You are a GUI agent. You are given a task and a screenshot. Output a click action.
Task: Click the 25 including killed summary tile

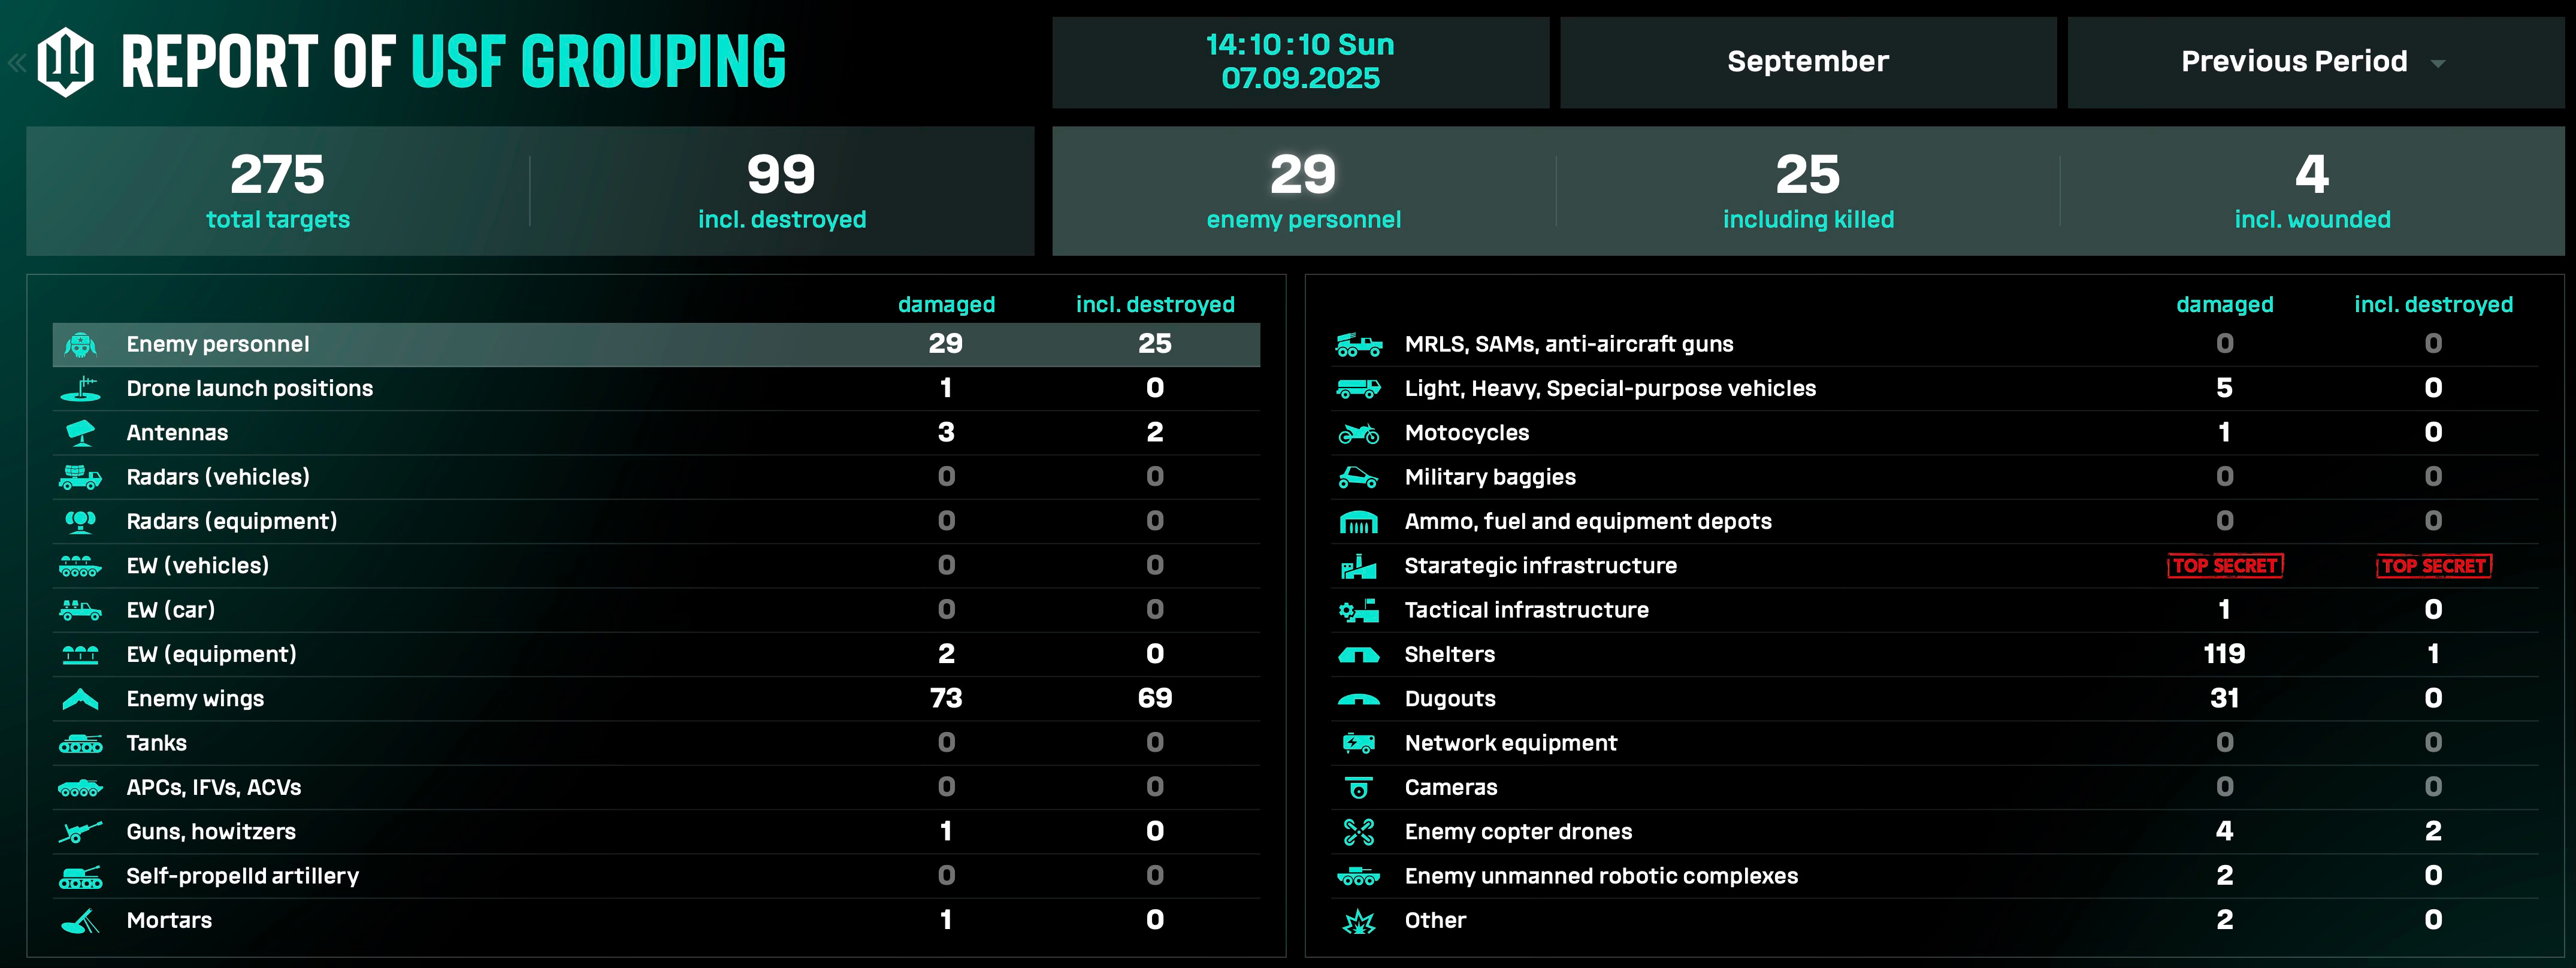tap(1807, 190)
